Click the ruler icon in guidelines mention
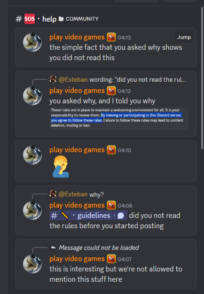Screen dimensions: 204x294 coord(65,216)
